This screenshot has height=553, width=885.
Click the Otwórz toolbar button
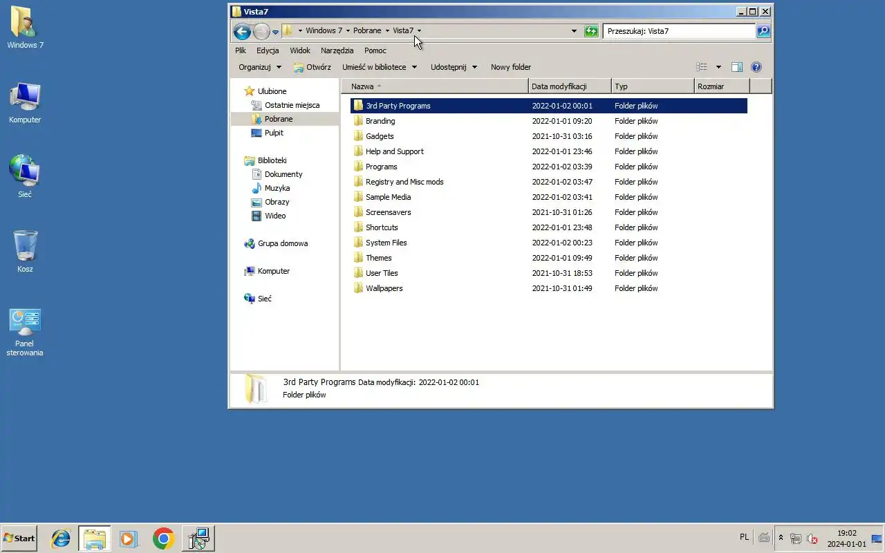pyautogui.click(x=312, y=67)
